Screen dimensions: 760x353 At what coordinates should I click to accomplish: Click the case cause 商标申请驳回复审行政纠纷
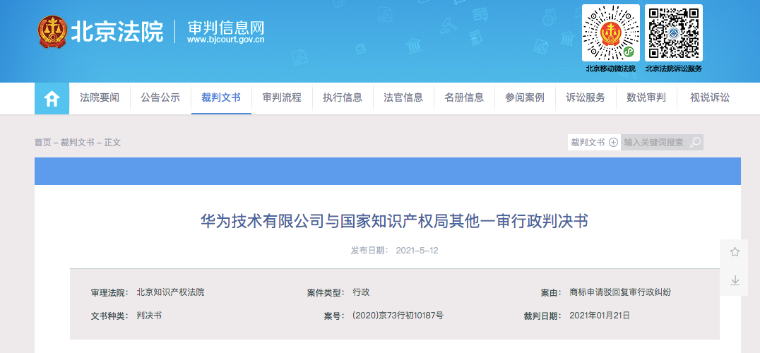pyautogui.click(x=620, y=292)
